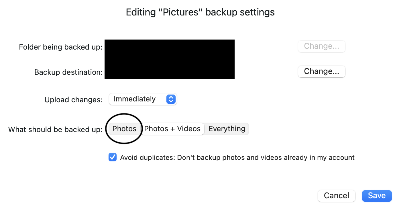Click the redacted folder being backed up path
Viewport: 393px width, 208px height.
(x=169, y=48)
